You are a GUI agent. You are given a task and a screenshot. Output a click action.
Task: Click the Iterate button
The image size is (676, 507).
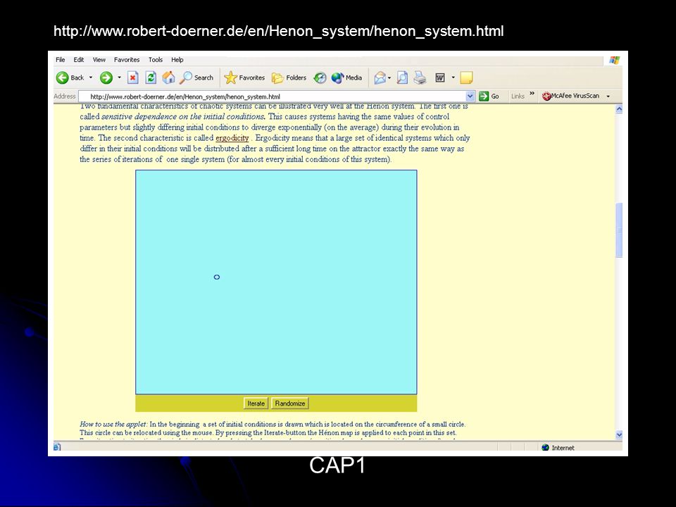(256, 403)
